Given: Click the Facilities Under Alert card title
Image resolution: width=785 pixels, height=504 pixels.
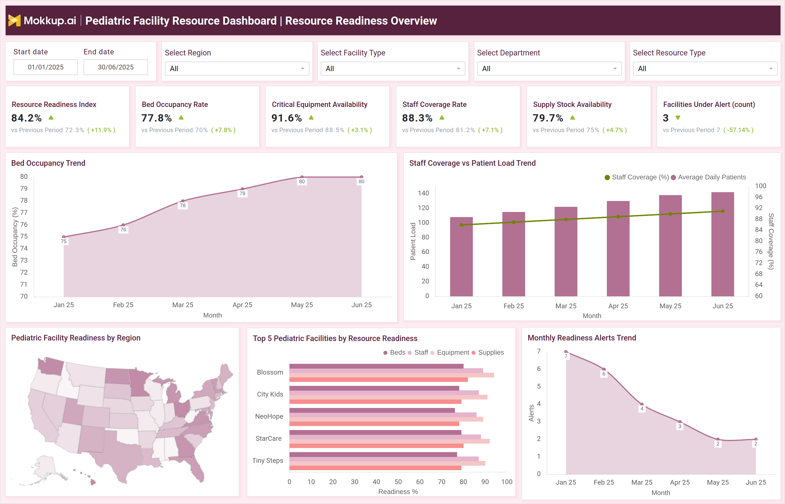Looking at the screenshot, I should click(x=709, y=104).
